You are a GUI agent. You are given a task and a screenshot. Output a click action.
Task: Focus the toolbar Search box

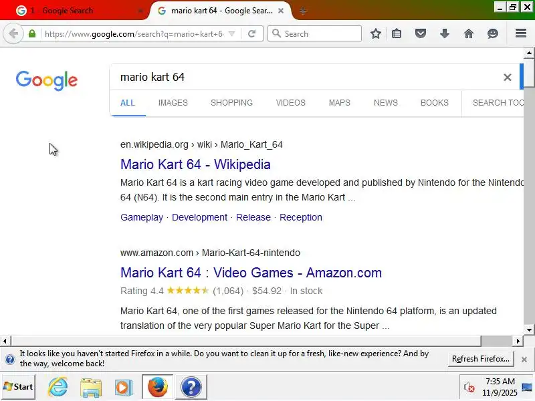(314, 34)
